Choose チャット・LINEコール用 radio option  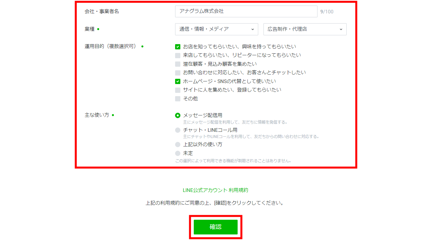pos(178,130)
